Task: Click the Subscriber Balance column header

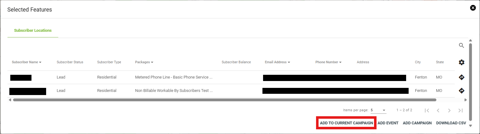Action: [236, 62]
